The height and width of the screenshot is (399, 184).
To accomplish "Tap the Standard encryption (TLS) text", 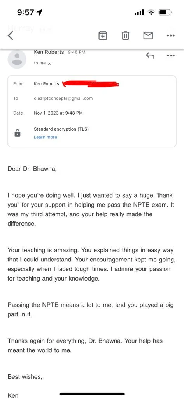I will [x=61, y=129].
